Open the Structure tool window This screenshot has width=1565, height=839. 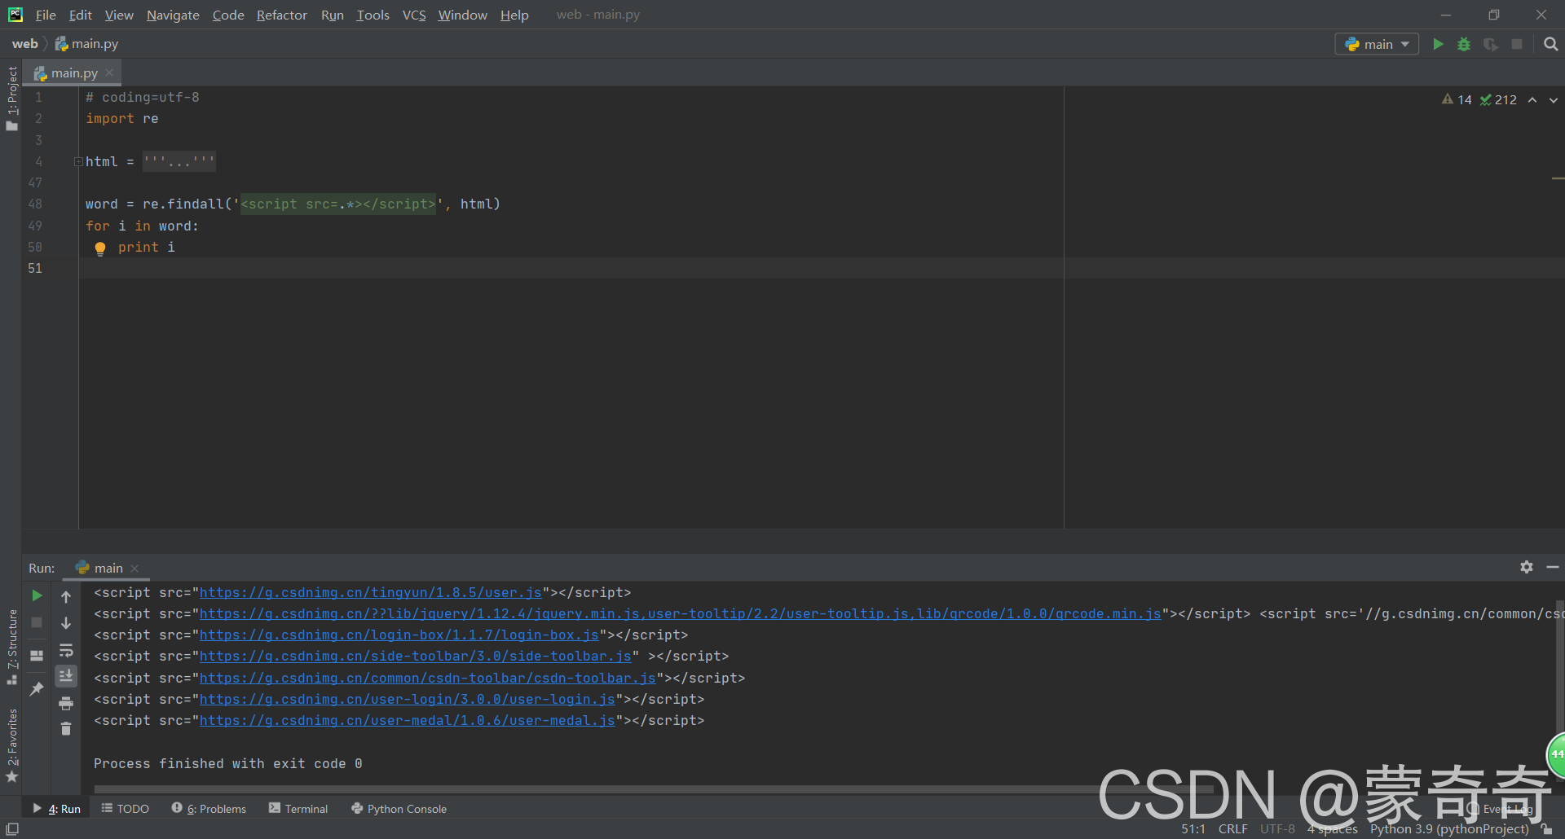coord(11,647)
